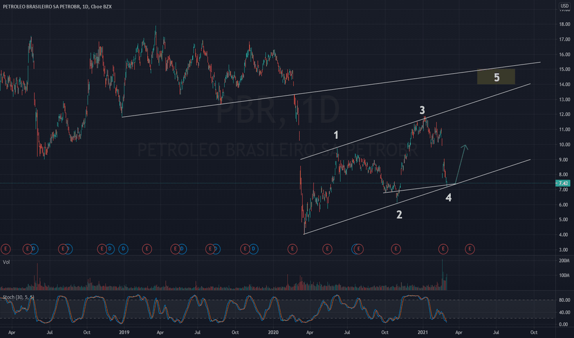This screenshot has width=574, height=338.
Task: Click the 200M label on the volume axis
Action: (564, 261)
